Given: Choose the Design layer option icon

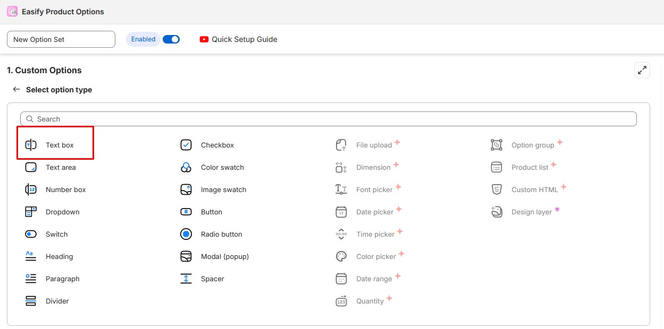Looking at the screenshot, I should [x=496, y=212].
